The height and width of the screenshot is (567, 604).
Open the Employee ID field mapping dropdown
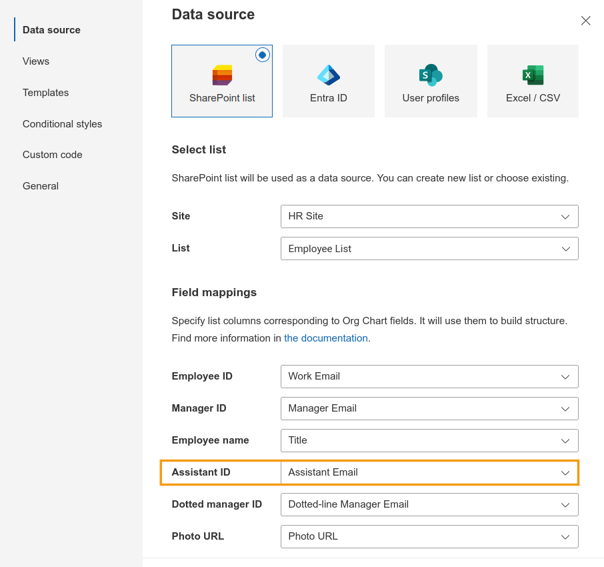point(429,377)
